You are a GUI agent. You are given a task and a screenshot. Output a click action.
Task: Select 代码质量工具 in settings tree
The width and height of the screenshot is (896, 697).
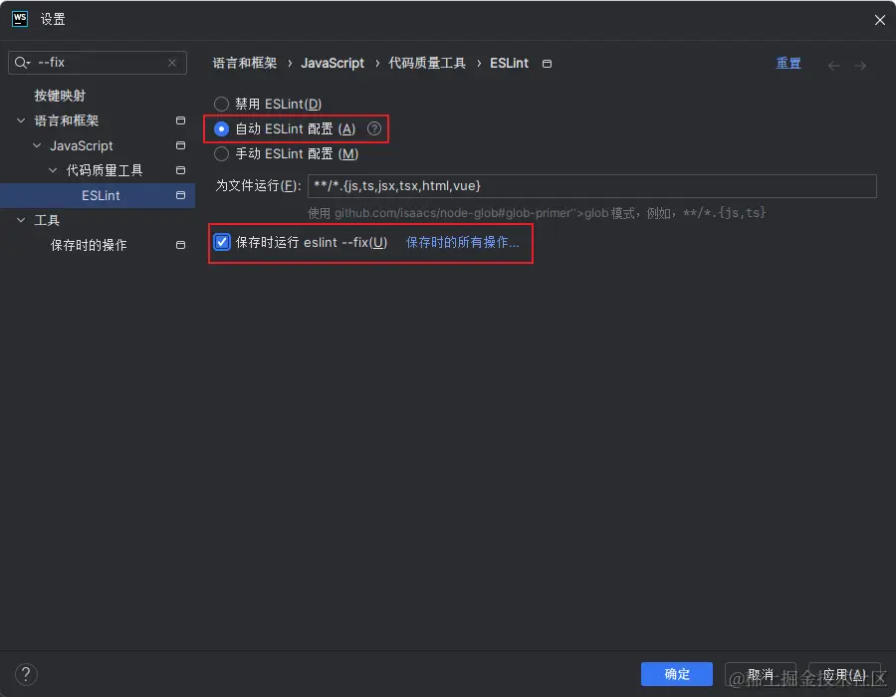pos(105,170)
